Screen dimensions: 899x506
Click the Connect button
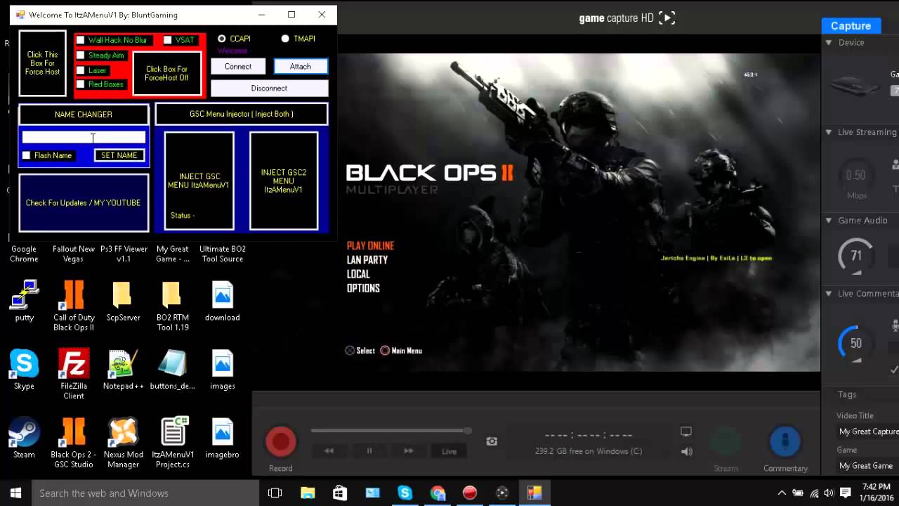coord(238,66)
